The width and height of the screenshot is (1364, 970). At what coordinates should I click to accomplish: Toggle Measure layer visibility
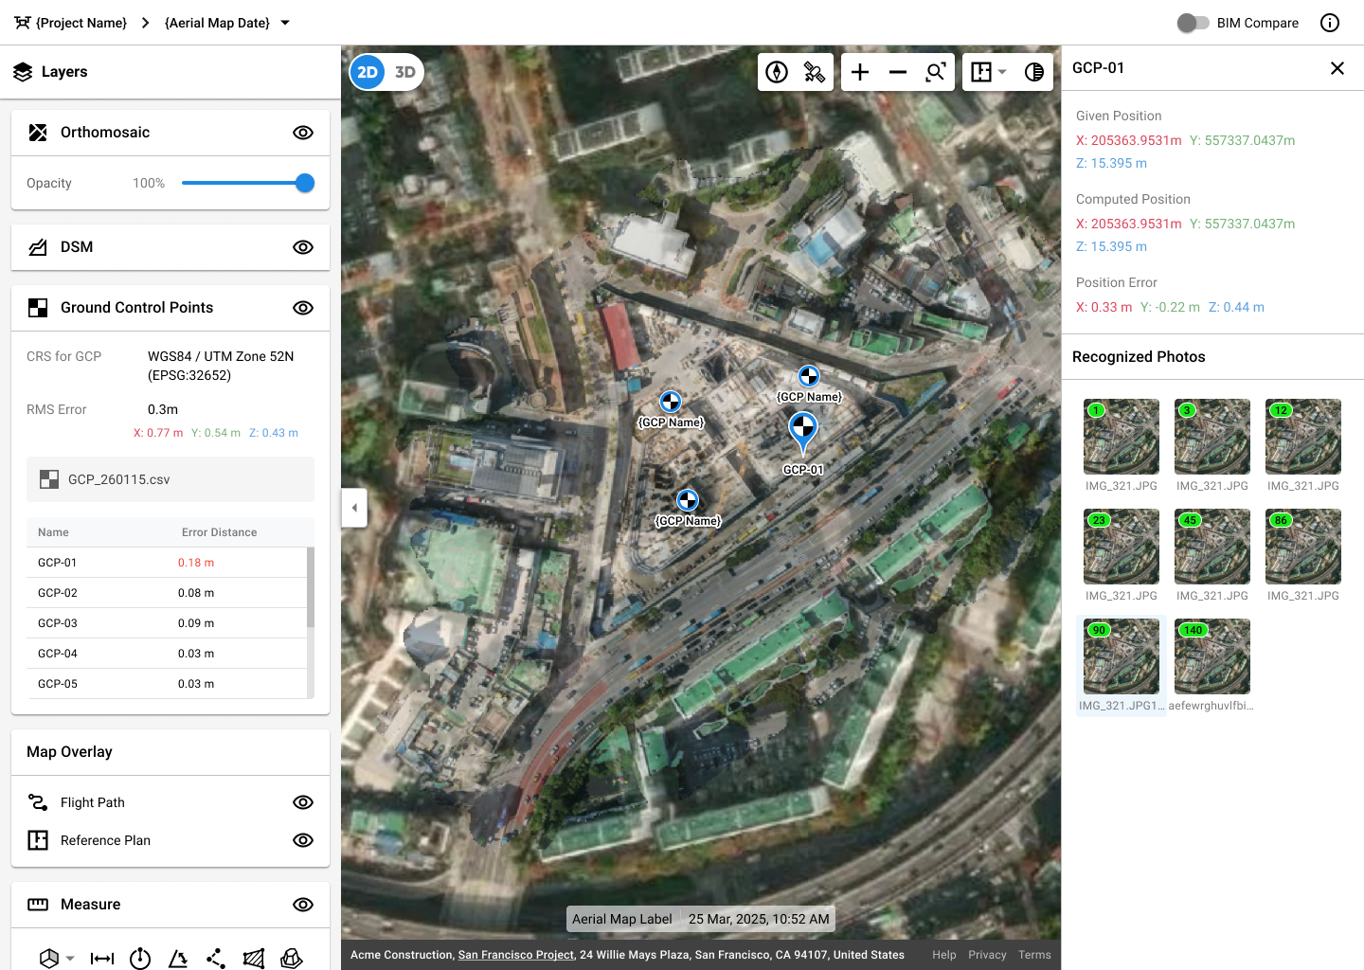[303, 905]
